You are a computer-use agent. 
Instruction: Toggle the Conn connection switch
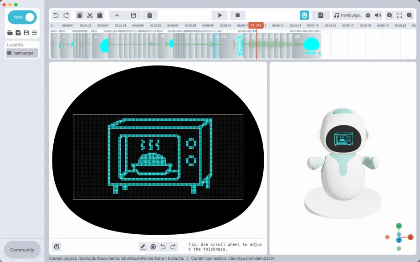click(x=22, y=17)
